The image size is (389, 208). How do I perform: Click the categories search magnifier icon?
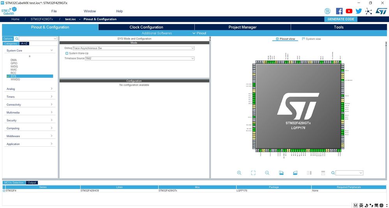[x=17, y=38]
